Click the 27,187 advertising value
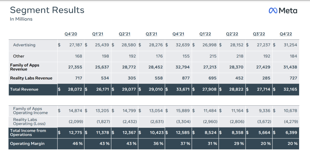Viewport: 310px width, 153px height. pos(76,45)
